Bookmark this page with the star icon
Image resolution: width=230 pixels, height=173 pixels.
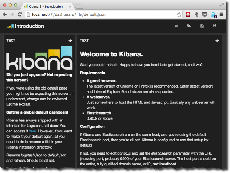coord(179,15)
